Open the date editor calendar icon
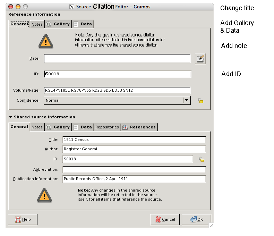The height and width of the screenshot is (236, 274). 200,59
